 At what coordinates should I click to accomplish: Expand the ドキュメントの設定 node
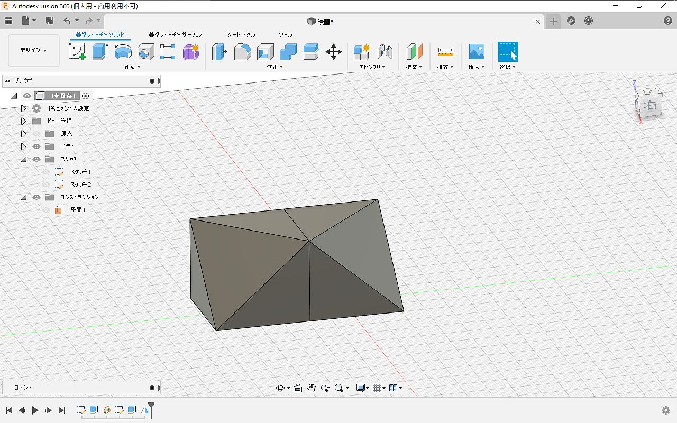pos(23,108)
